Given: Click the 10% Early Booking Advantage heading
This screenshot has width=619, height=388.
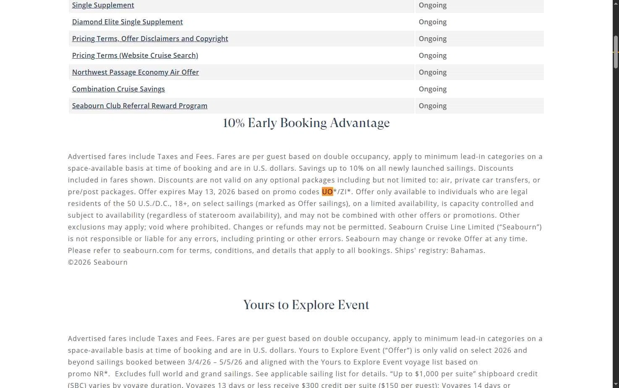Looking at the screenshot, I should tap(306, 123).
